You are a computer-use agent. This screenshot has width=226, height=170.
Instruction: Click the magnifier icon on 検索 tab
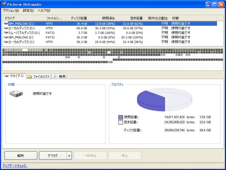pos(55,76)
